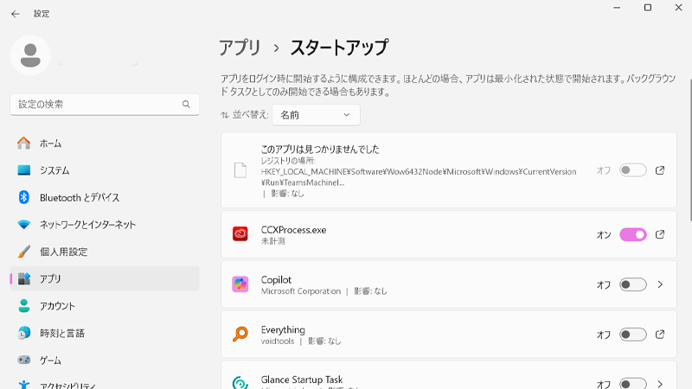This screenshot has height=389, width=692.
Task: Click the vertical scrollbar thumb
Action: point(690,150)
